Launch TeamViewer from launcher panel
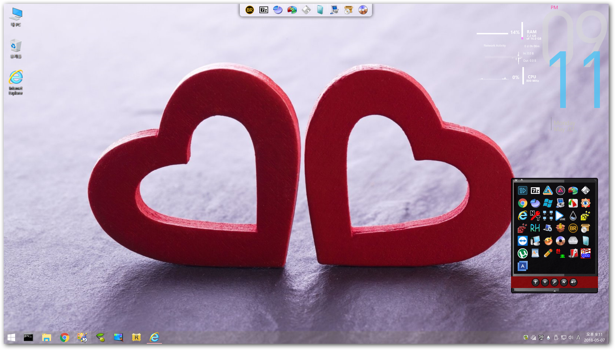The width and height of the screenshot is (615, 350). point(522,241)
